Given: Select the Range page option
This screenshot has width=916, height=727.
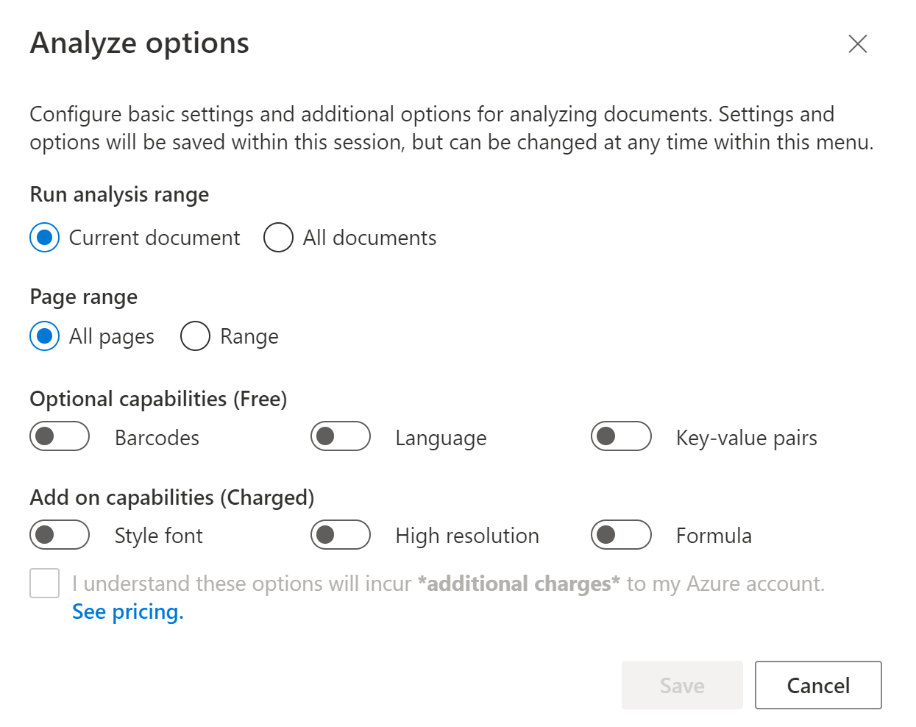Looking at the screenshot, I should point(195,336).
